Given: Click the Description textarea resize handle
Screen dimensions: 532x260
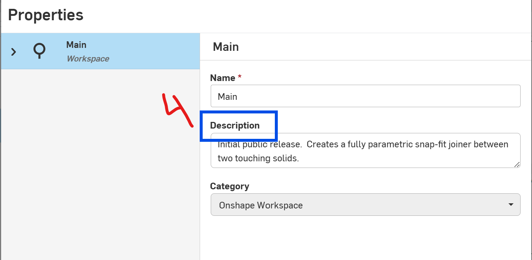Looking at the screenshot, I should pyautogui.click(x=517, y=165).
